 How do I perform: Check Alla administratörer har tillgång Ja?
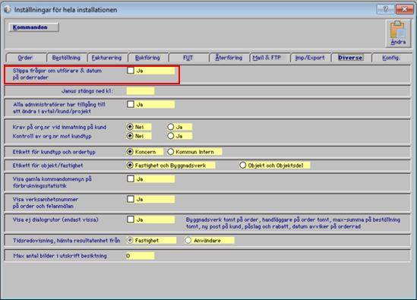coord(131,104)
